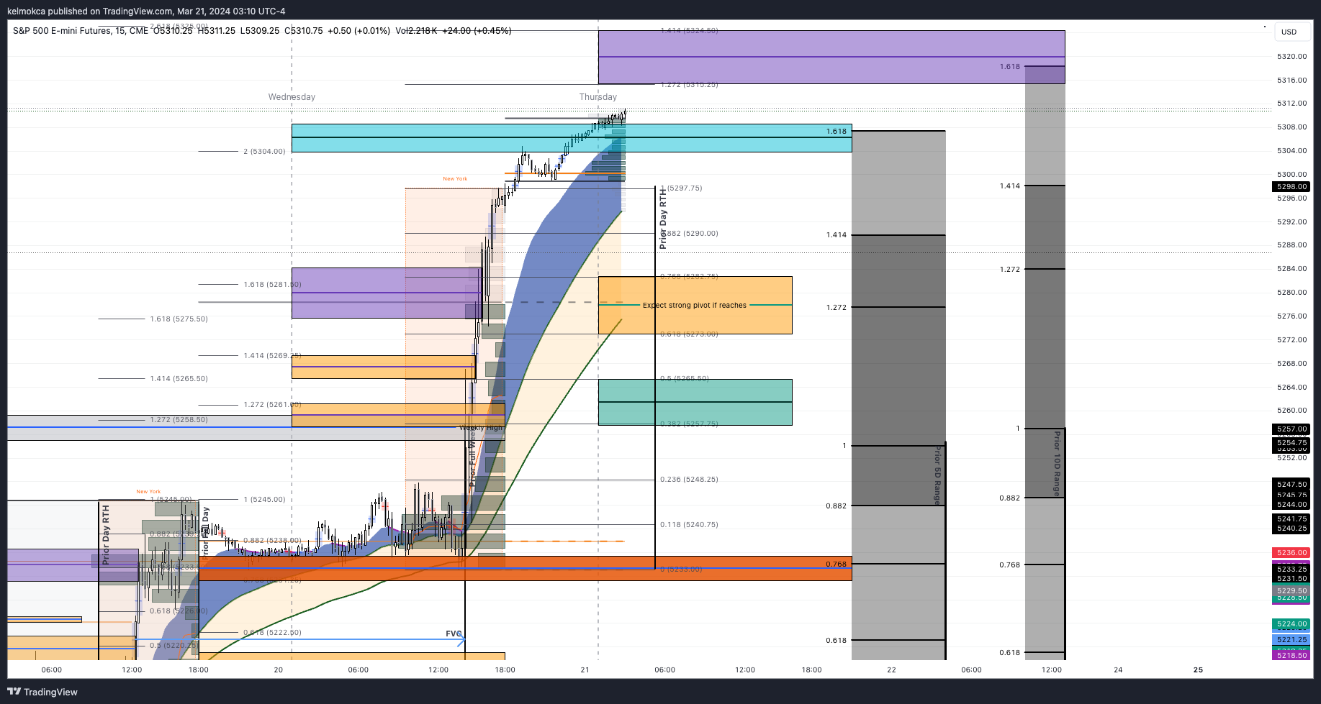Viewport: 1321px width, 704px height.
Task: Click the 0.882 level of Prior 5D Range
Action: tap(836, 506)
